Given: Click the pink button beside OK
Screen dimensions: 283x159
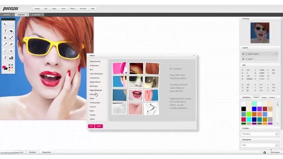Looking at the screenshot, I should (x=99, y=126).
